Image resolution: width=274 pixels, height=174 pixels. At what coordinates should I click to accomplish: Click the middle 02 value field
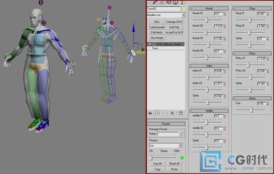click(218, 129)
